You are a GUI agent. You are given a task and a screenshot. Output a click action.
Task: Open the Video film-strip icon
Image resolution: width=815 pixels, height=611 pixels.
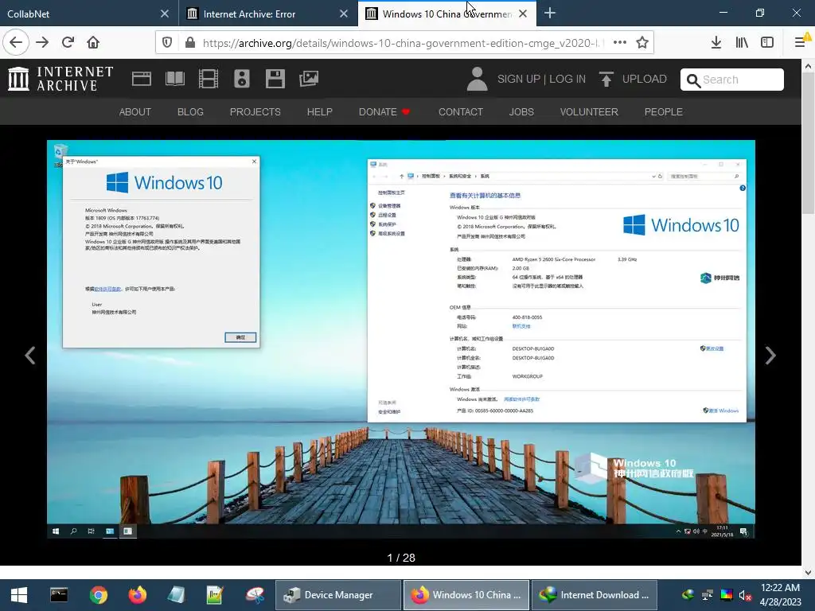[209, 79]
